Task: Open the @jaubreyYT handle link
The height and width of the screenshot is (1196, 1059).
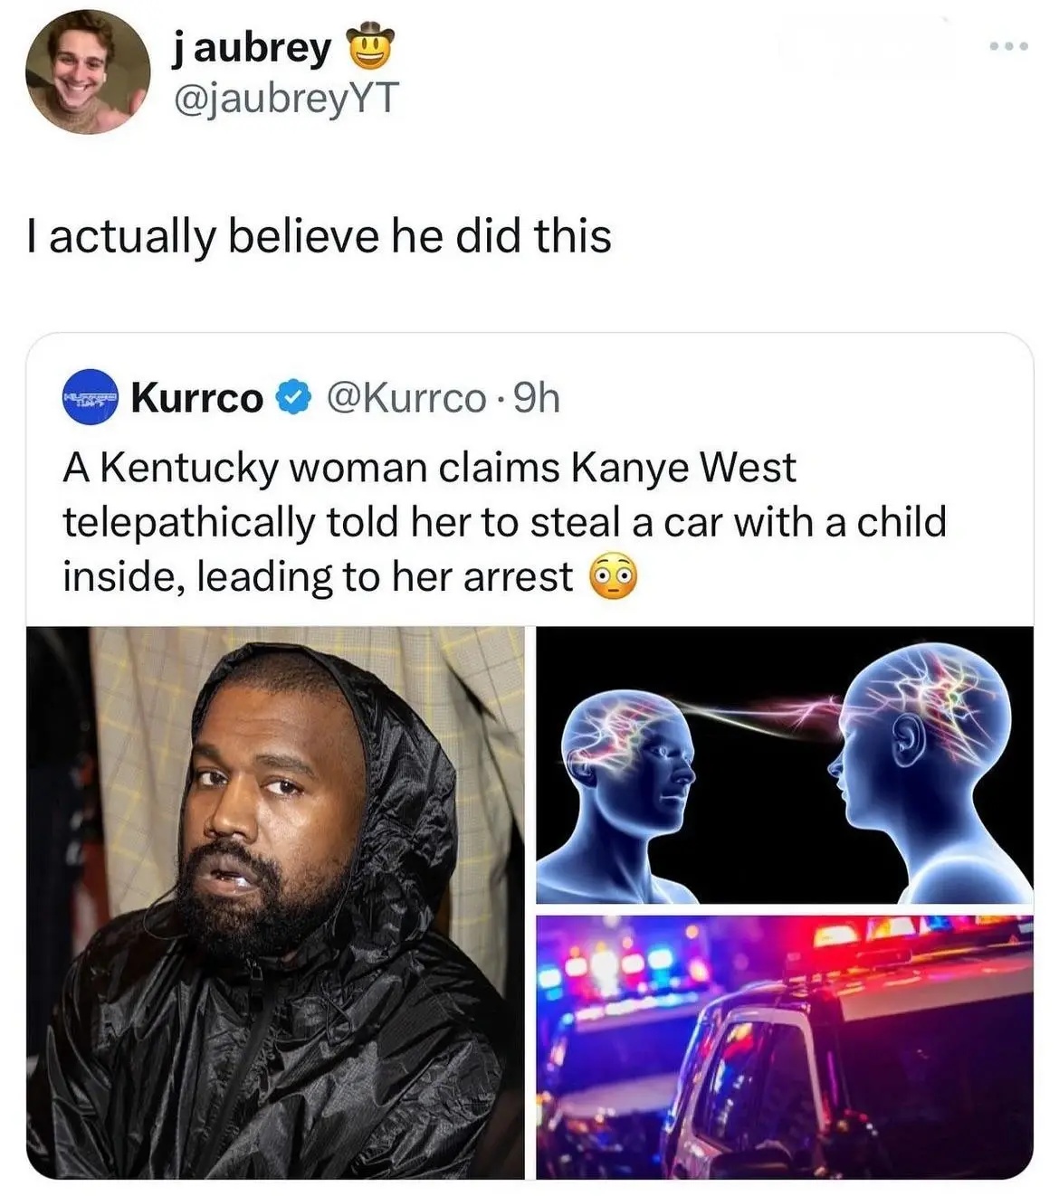Action: coord(284,98)
